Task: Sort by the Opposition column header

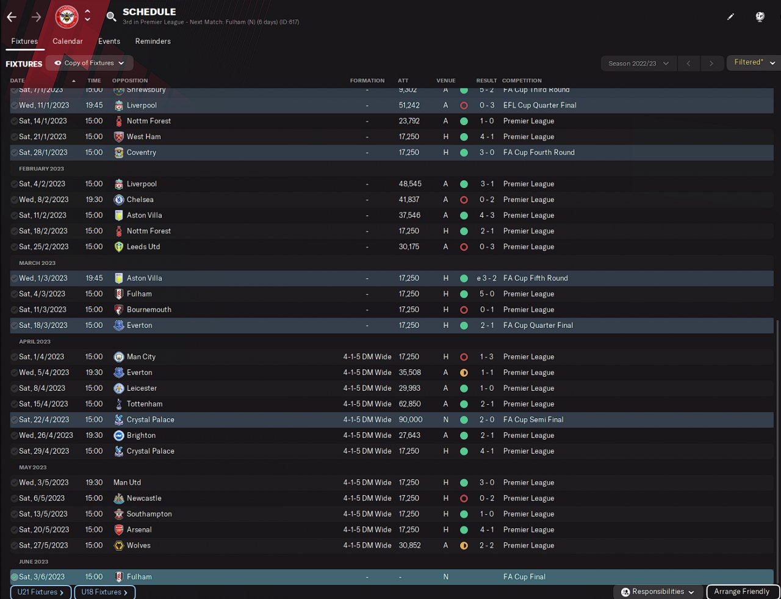Action: (130, 81)
